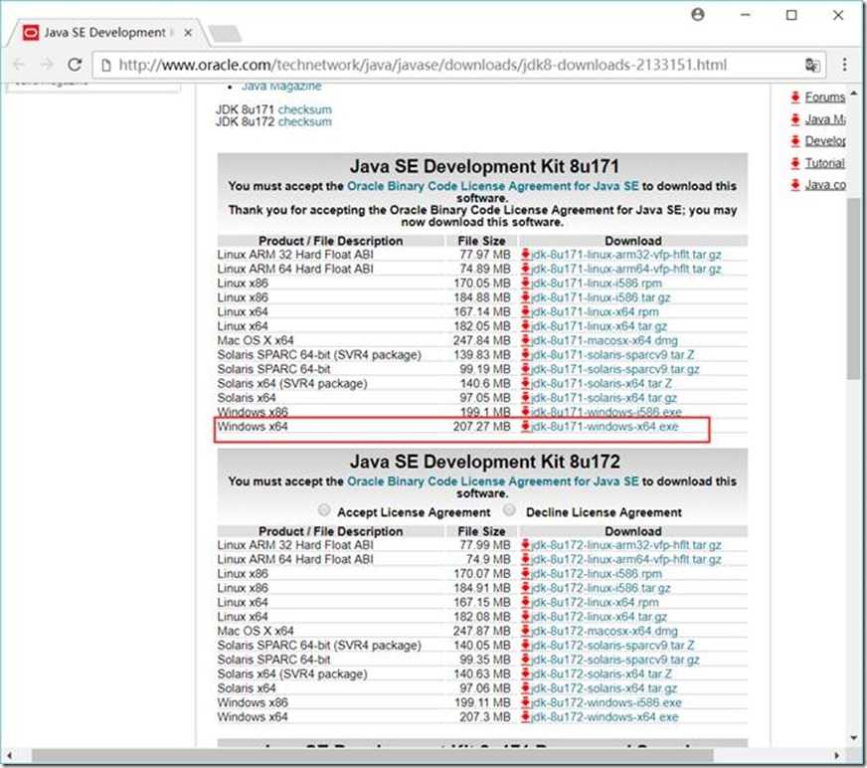Download jdk-8u172-linux-x64.tar.gz

pos(599,617)
